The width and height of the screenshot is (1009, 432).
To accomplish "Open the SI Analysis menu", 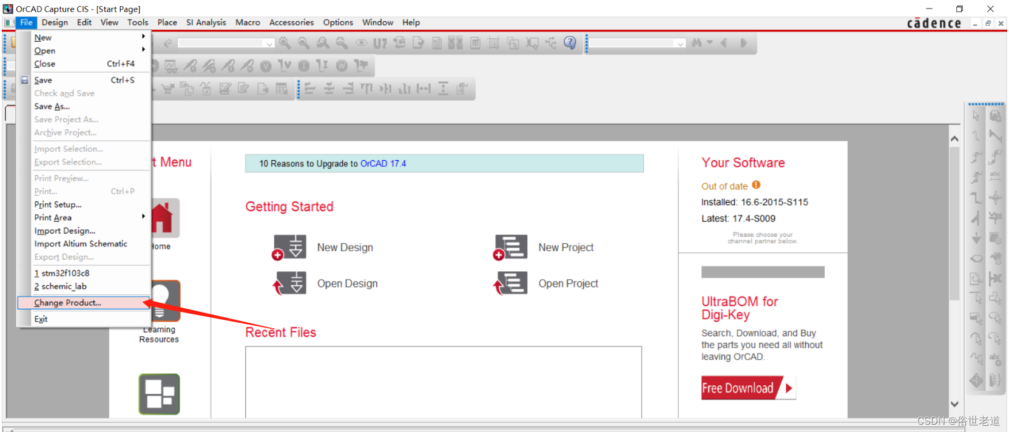I will pos(206,22).
